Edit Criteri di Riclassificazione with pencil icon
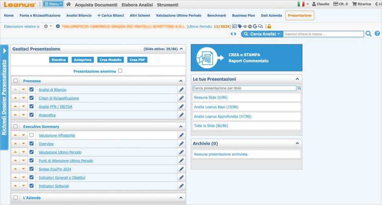Viewport: 382px width, 205px height. pos(181,98)
